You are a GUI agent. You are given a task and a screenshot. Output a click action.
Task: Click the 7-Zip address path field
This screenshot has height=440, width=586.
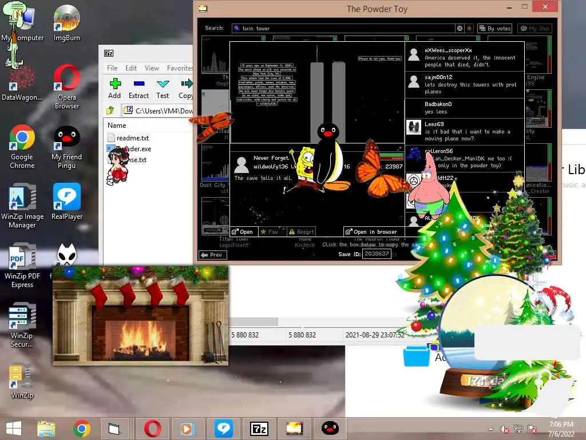[158, 111]
